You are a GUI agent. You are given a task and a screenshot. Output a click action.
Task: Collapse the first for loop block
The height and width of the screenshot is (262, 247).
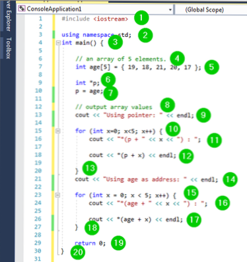click(x=57, y=131)
